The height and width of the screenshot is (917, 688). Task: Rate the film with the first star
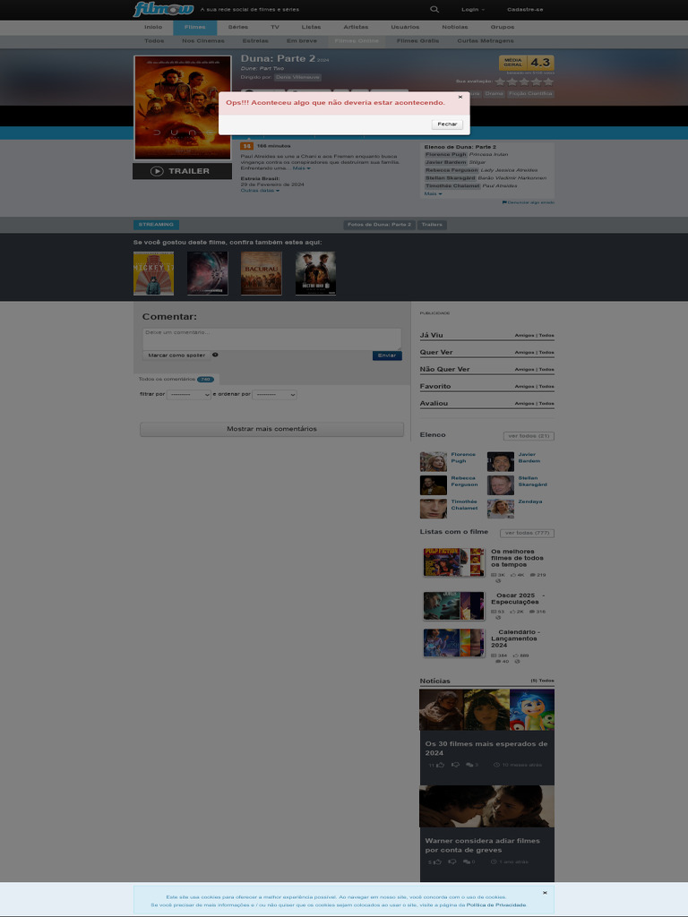pos(500,81)
